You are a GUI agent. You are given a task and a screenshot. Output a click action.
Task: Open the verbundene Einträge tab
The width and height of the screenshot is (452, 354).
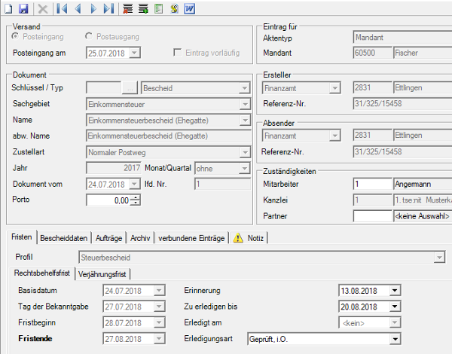(x=191, y=238)
